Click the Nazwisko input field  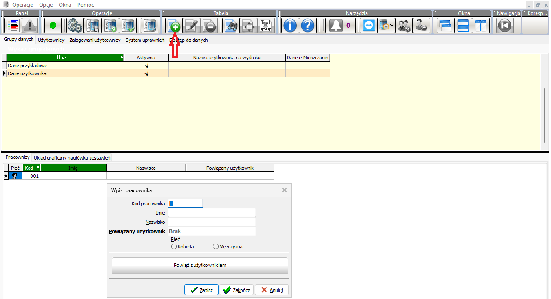[211, 222]
